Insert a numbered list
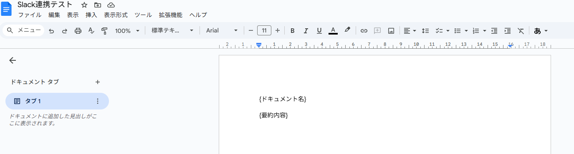Viewport: 574px width, 154px height. 476,30
